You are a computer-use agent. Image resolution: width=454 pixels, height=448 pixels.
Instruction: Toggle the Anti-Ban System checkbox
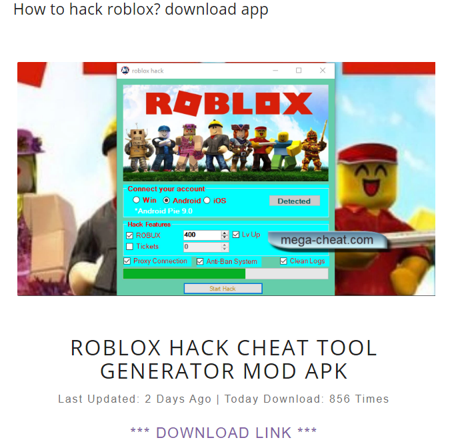(200, 261)
